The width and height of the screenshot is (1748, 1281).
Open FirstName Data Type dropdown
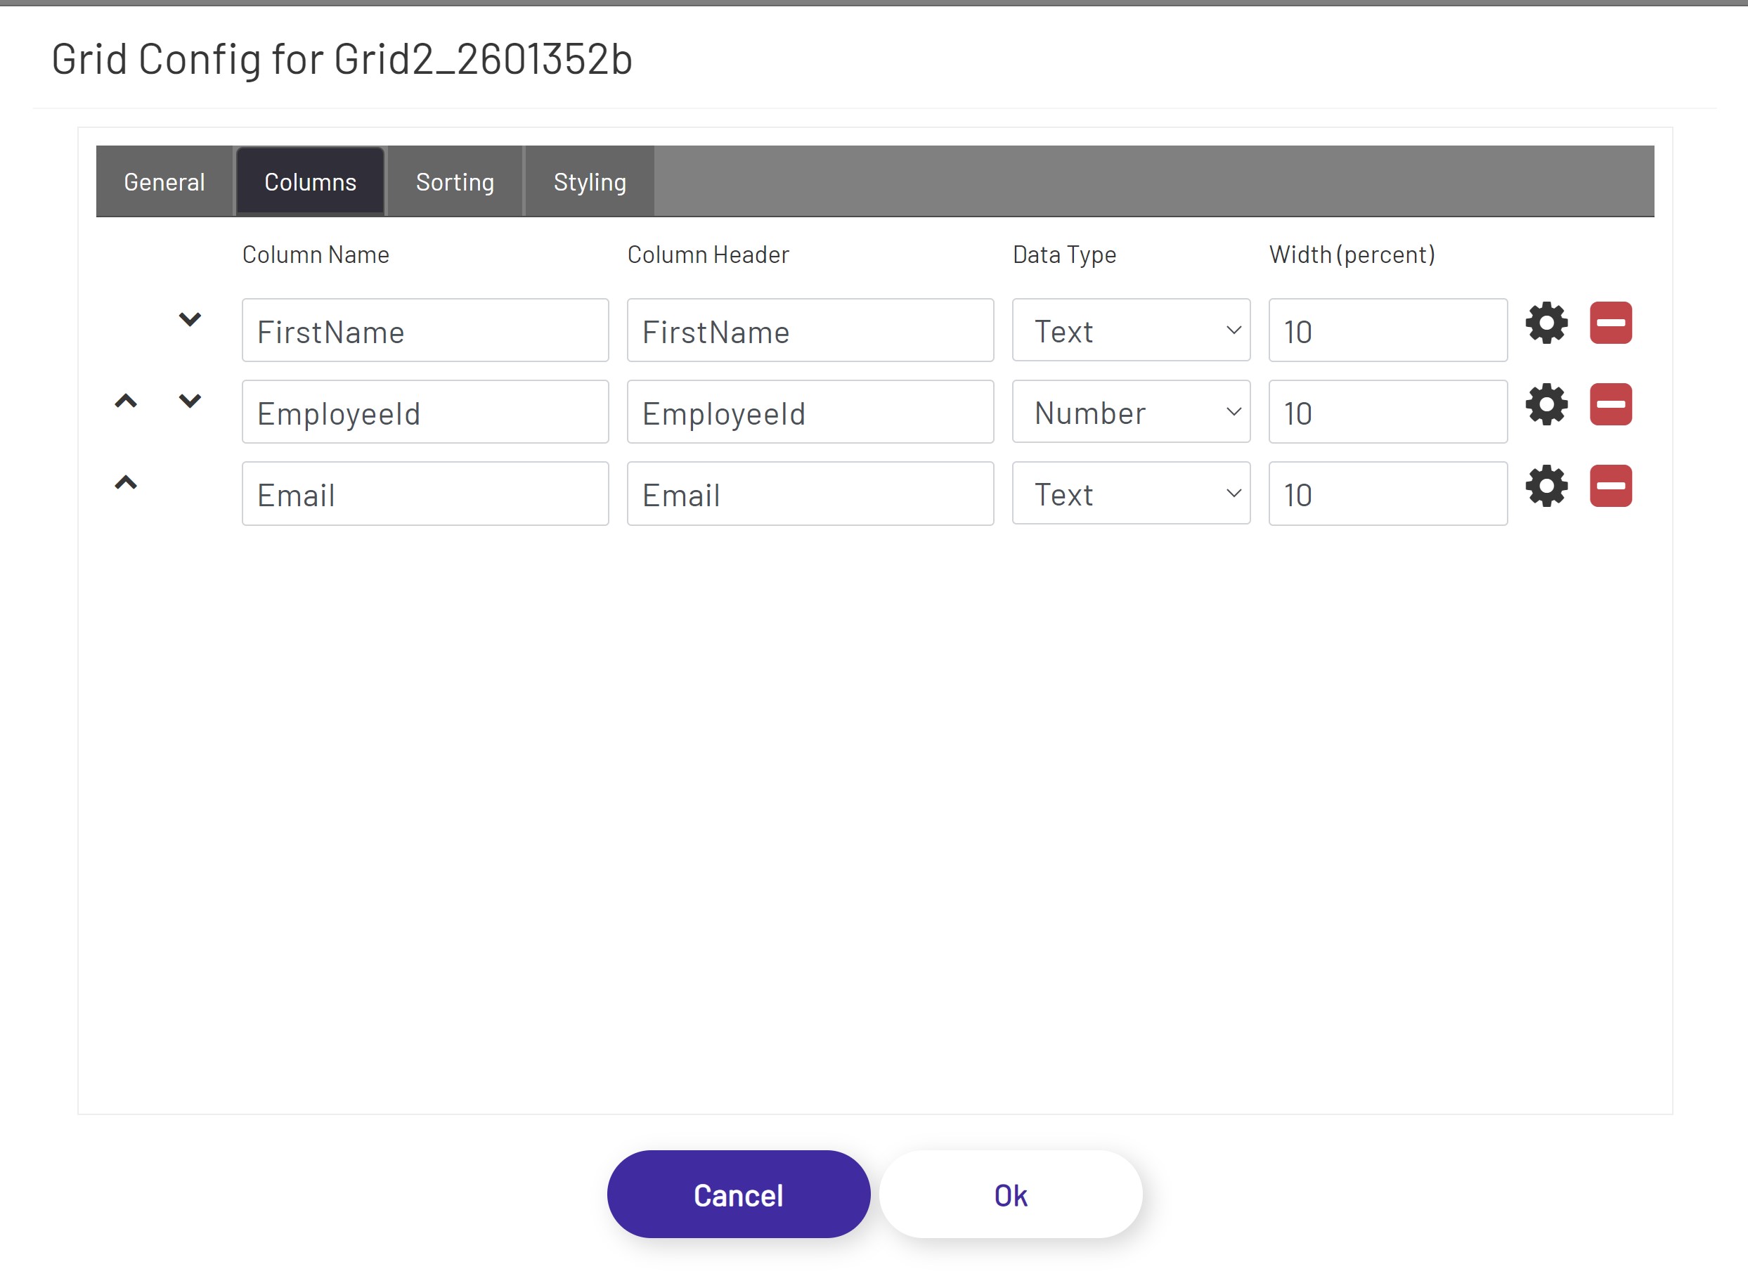coord(1130,330)
